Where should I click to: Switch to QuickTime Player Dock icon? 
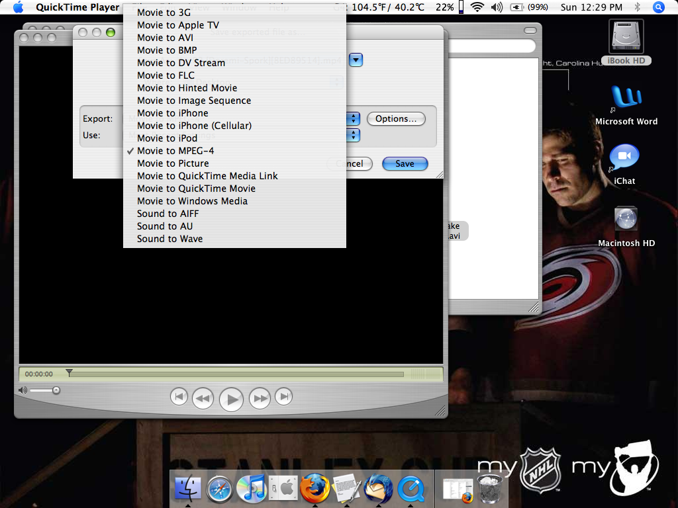point(411,488)
